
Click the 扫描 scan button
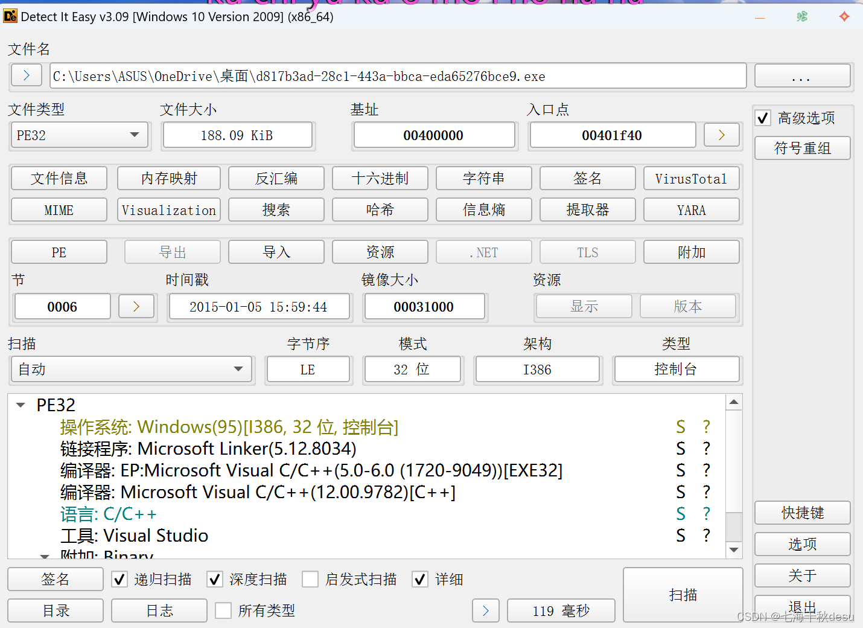pos(683,595)
